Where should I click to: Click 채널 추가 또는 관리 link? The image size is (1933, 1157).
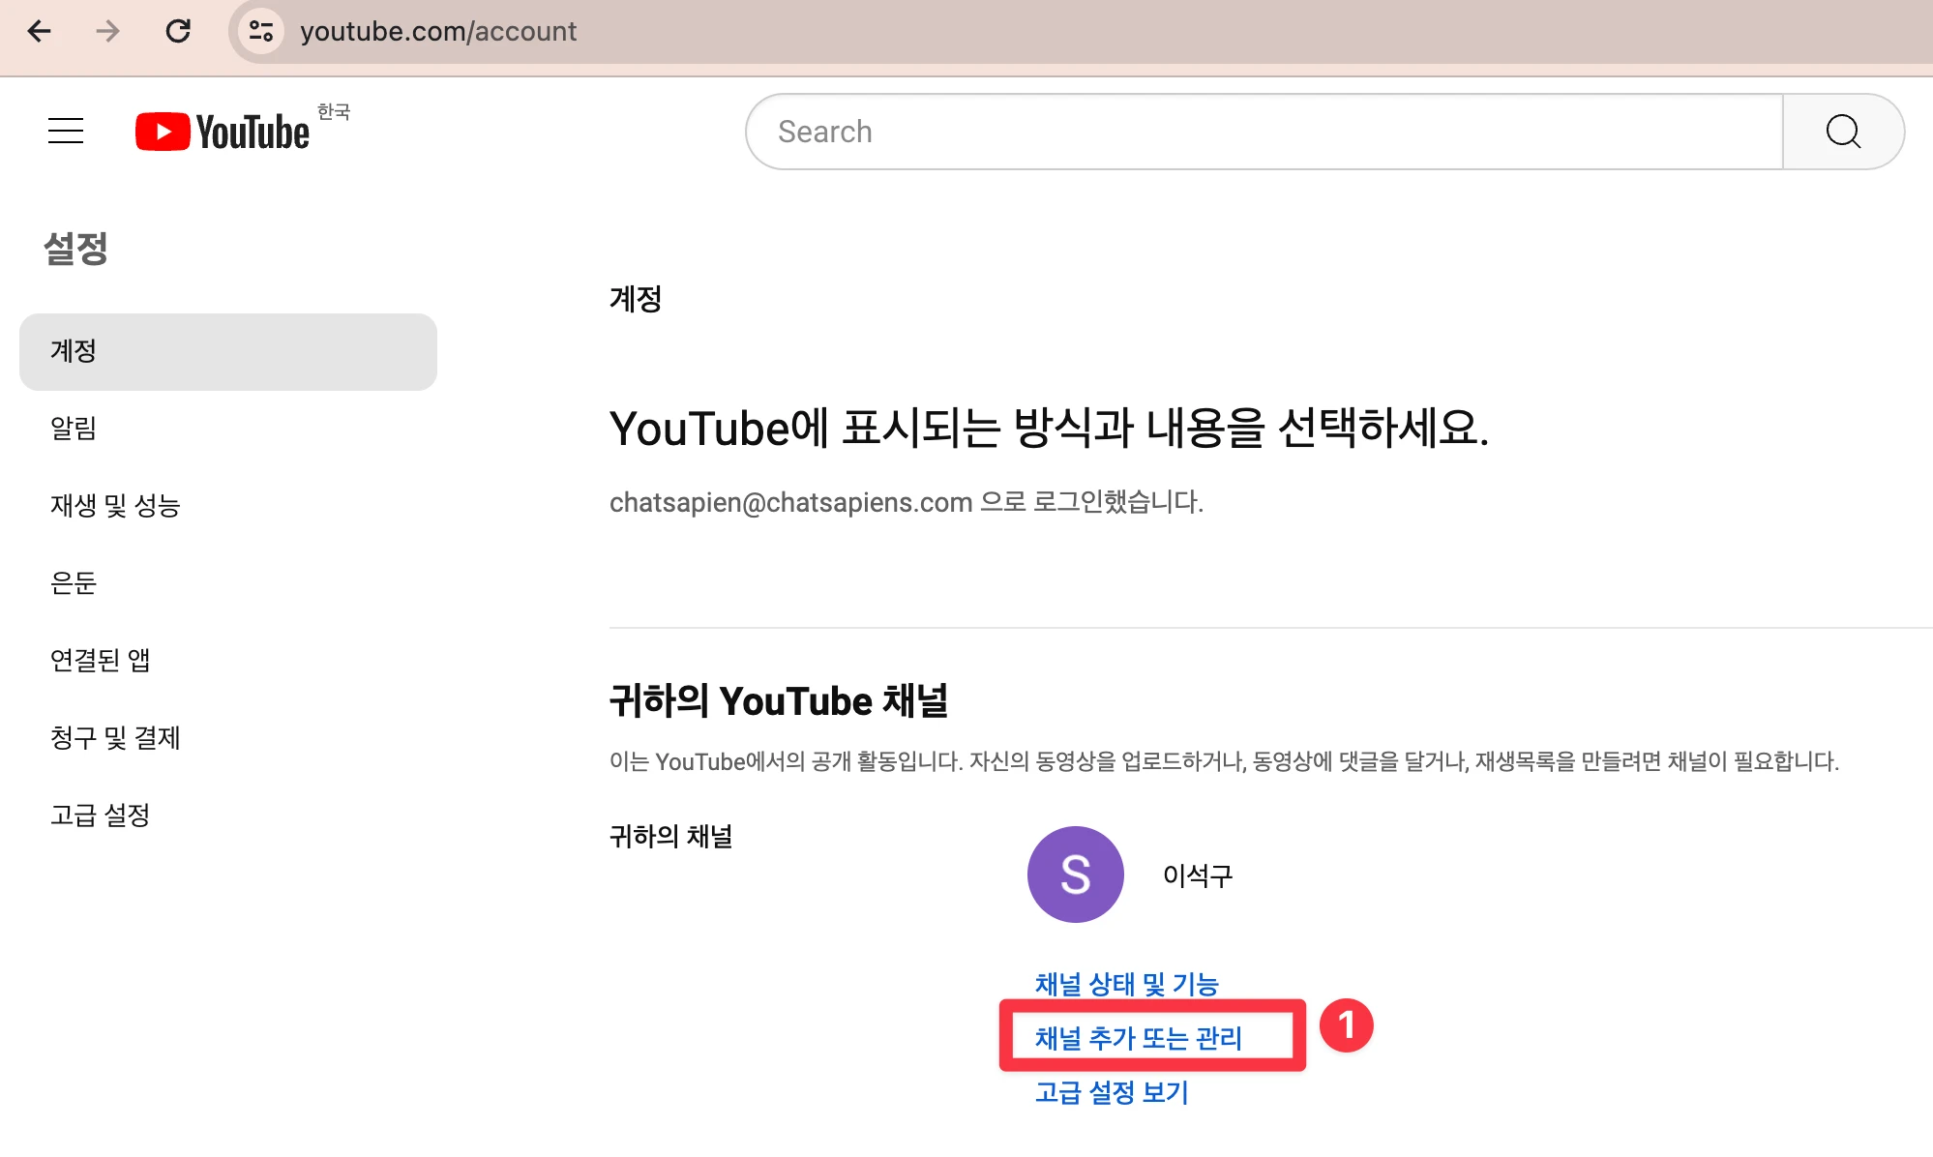[x=1138, y=1038]
